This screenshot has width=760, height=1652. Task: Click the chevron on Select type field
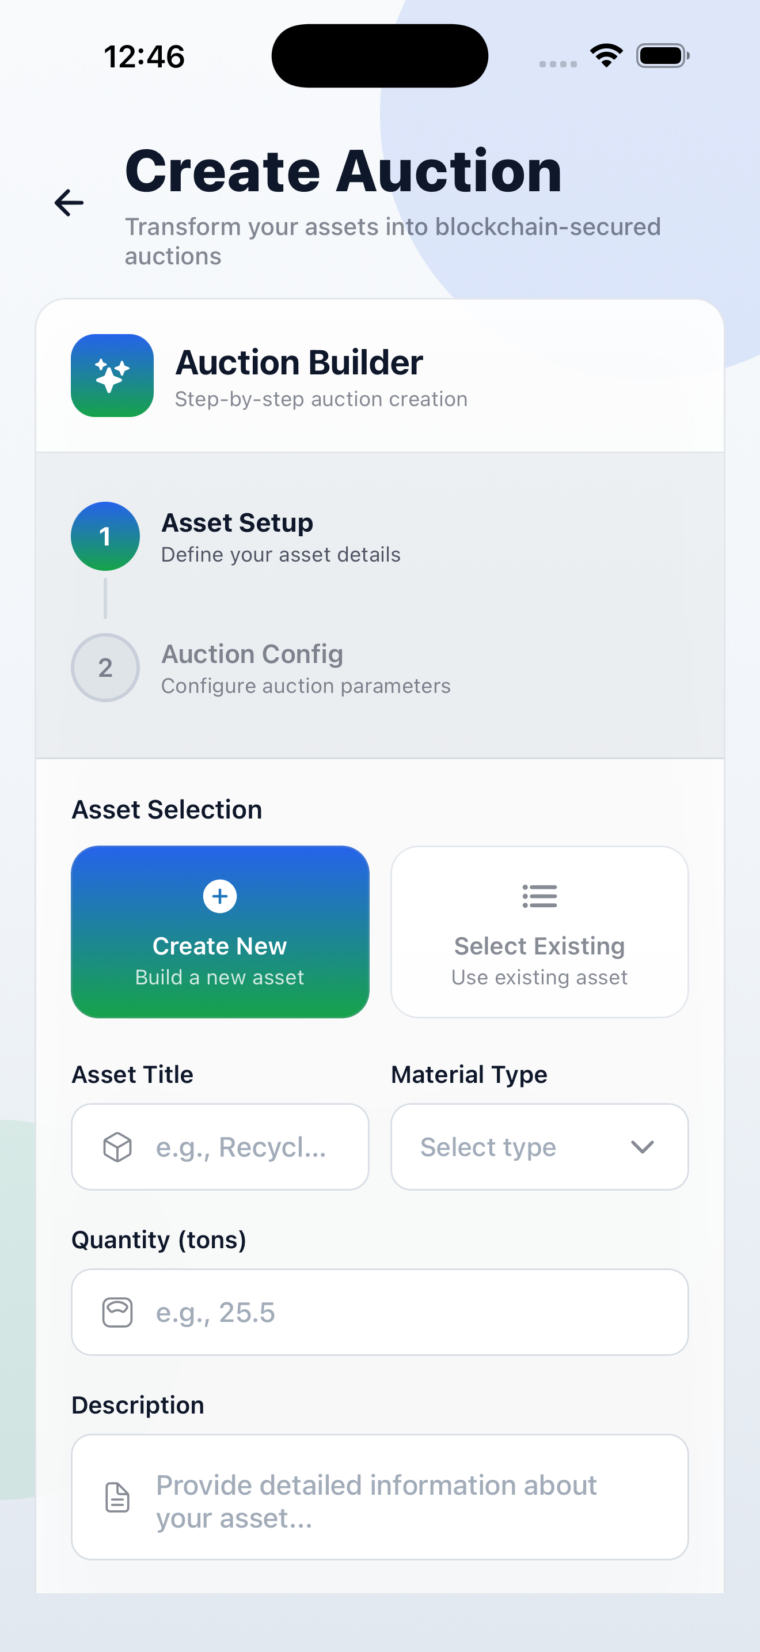pyautogui.click(x=643, y=1147)
